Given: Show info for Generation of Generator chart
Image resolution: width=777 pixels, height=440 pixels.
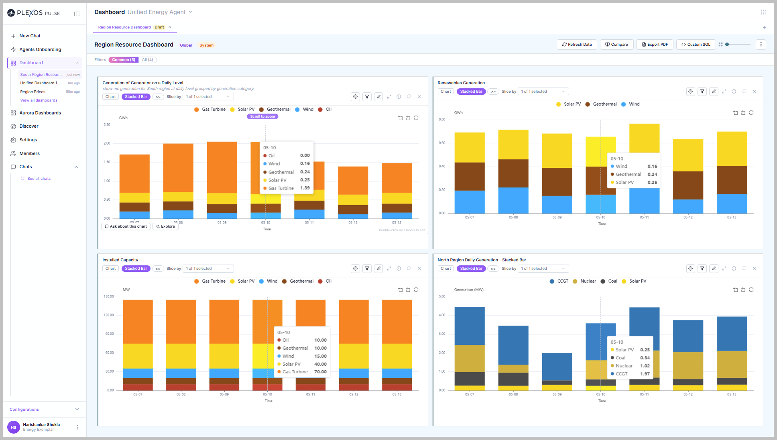Looking at the screenshot, I should tap(399, 97).
